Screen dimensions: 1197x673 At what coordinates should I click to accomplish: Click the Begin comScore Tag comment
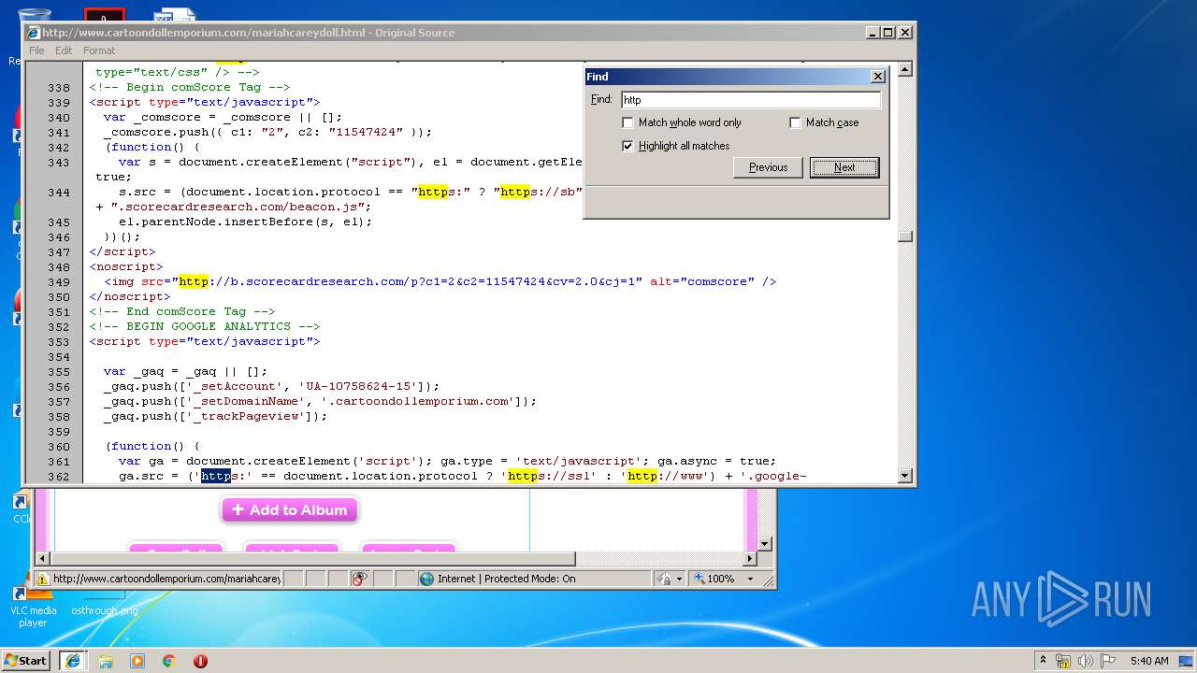tap(190, 87)
